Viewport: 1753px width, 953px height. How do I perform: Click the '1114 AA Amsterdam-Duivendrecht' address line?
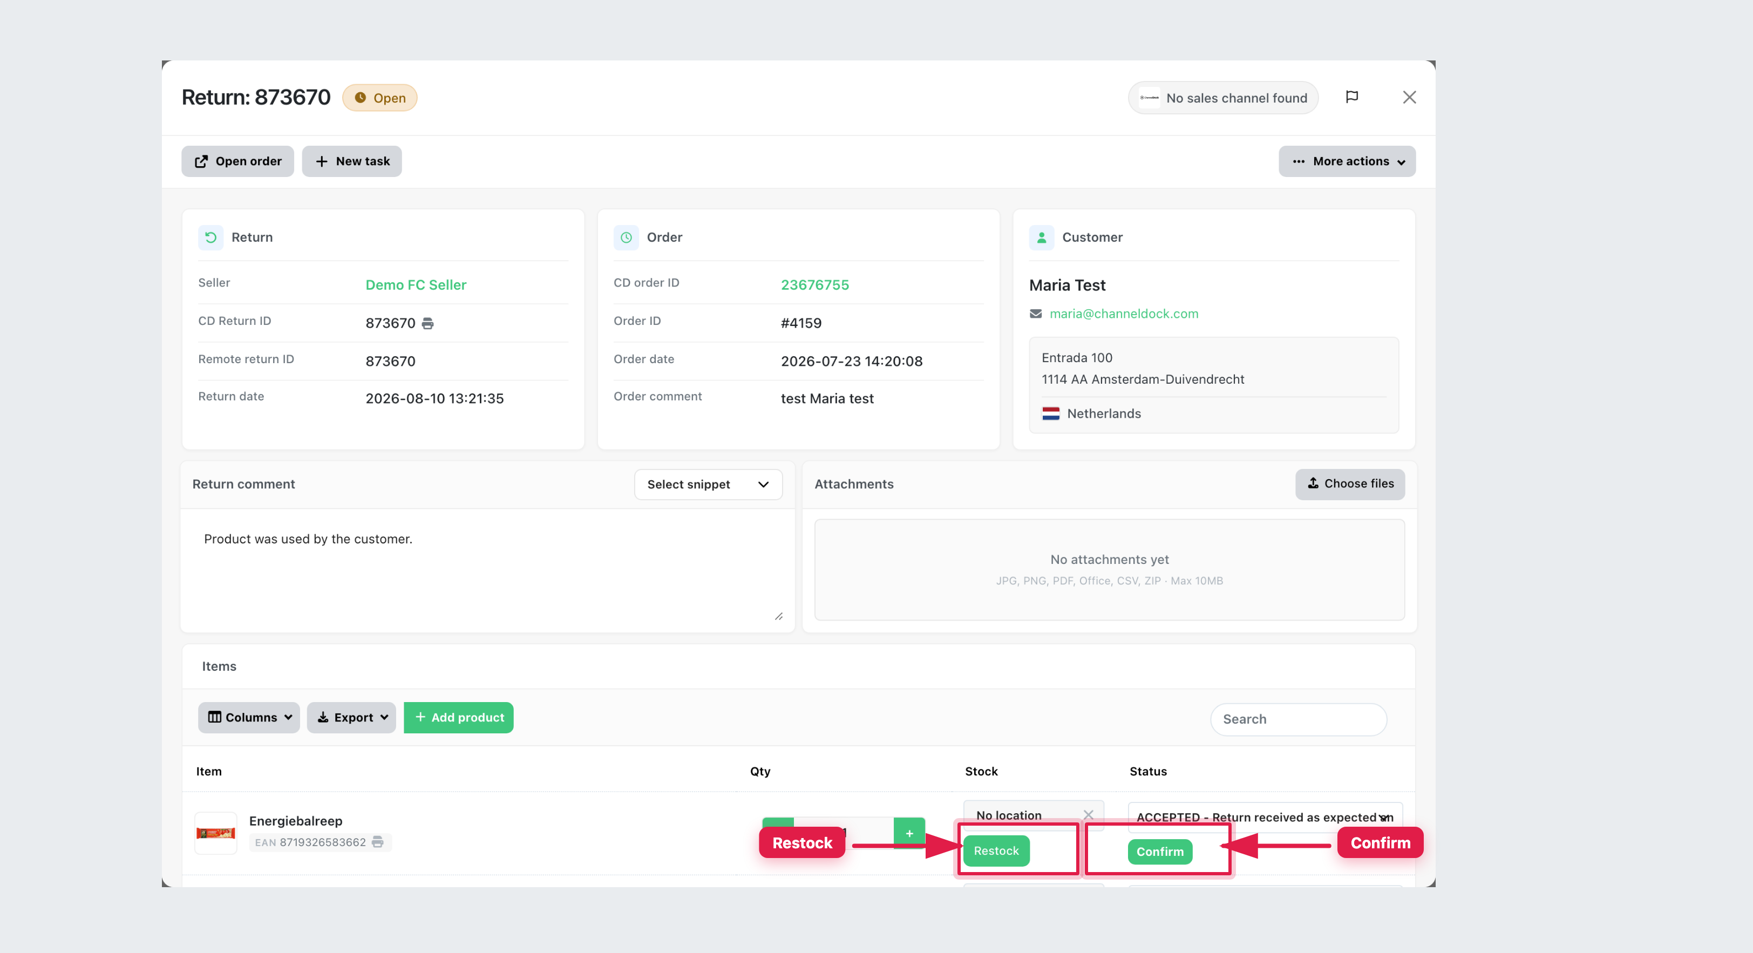(x=1143, y=379)
